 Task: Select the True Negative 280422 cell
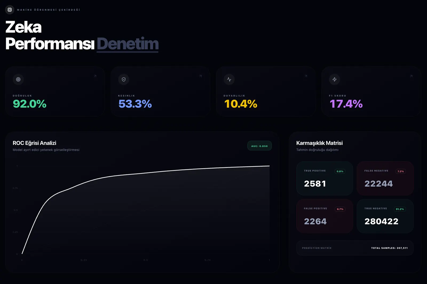tap(385, 216)
